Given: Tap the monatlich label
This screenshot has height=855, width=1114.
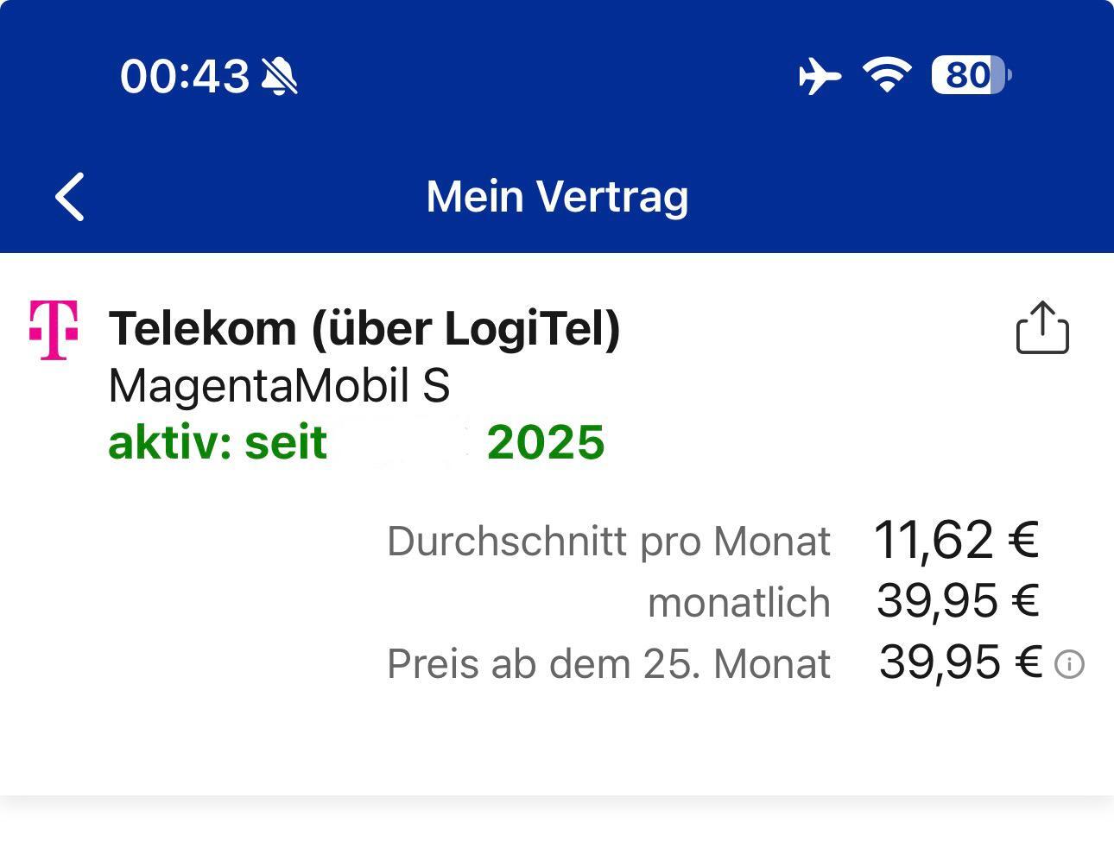Looking at the screenshot, I should pyautogui.click(x=738, y=602).
